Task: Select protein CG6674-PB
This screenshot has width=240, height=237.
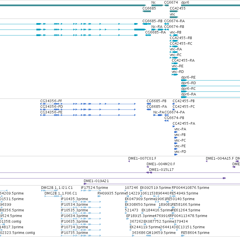Action: click(174, 118)
